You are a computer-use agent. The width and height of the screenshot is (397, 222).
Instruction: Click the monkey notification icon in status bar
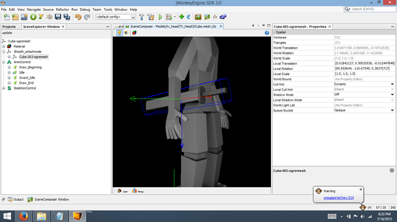tap(363, 207)
